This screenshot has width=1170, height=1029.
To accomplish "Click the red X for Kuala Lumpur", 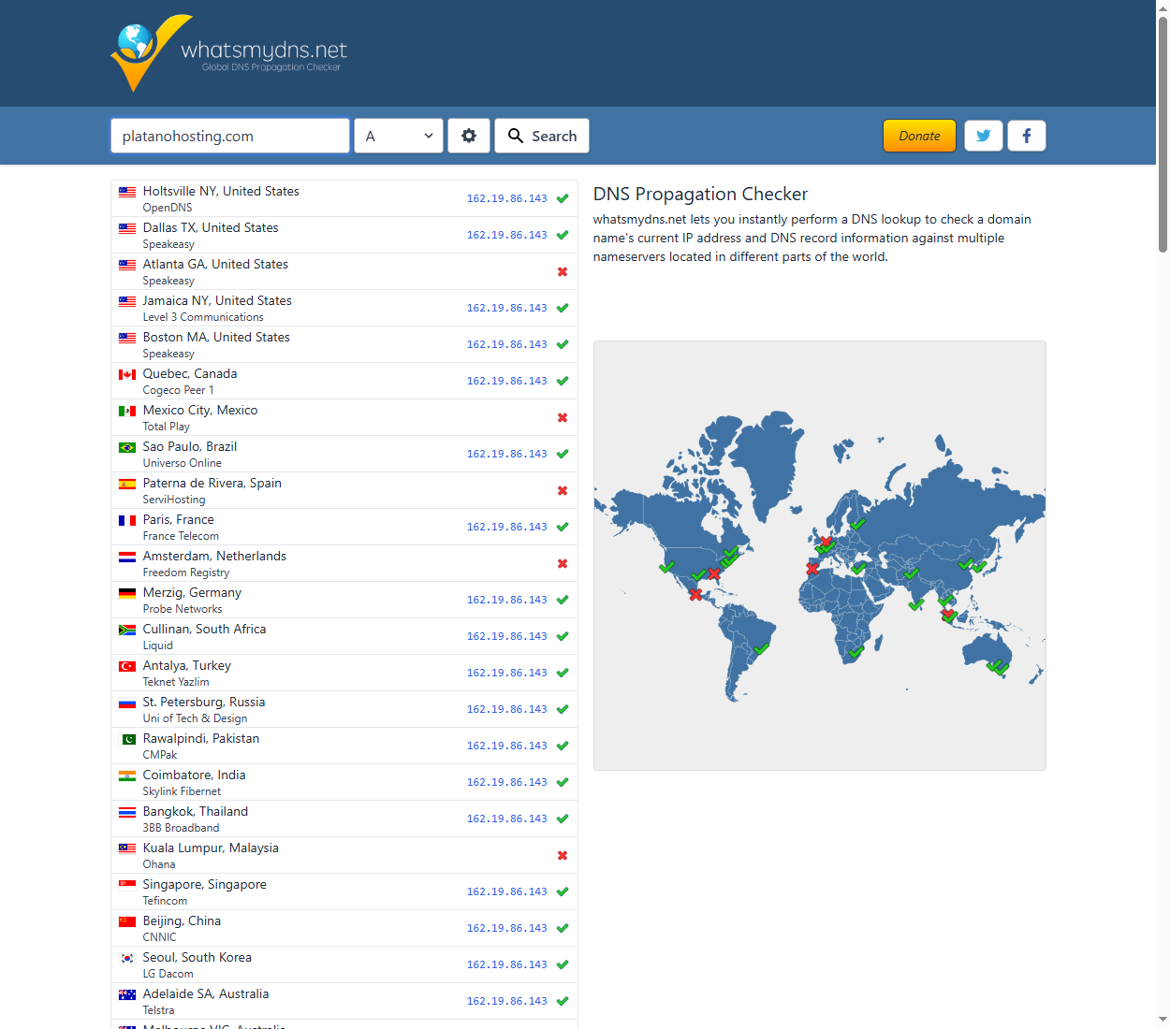I will point(563,855).
